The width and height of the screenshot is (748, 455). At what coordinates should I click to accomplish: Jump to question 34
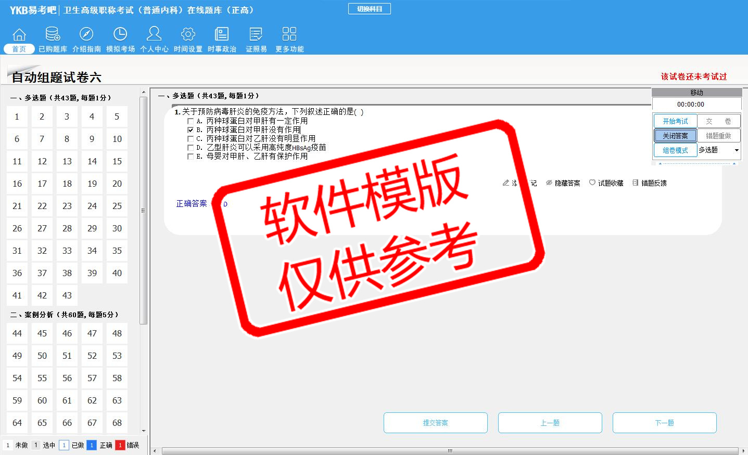92,251
